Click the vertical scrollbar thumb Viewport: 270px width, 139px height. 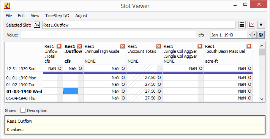coord(262,52)
